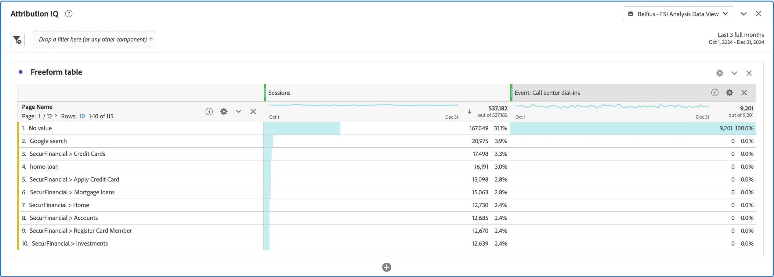Open the Attribution IQ help icon

(69, 14)
